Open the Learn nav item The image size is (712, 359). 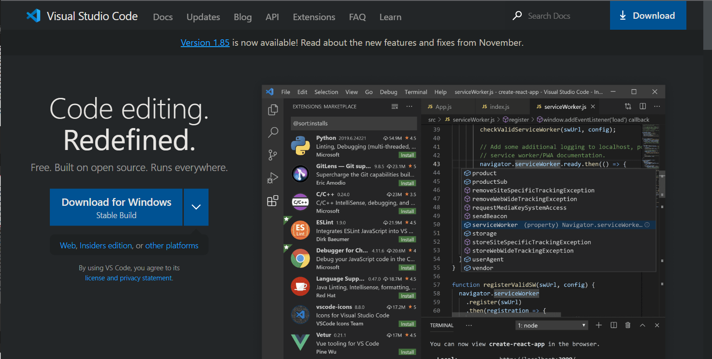(x=390, y=17)
